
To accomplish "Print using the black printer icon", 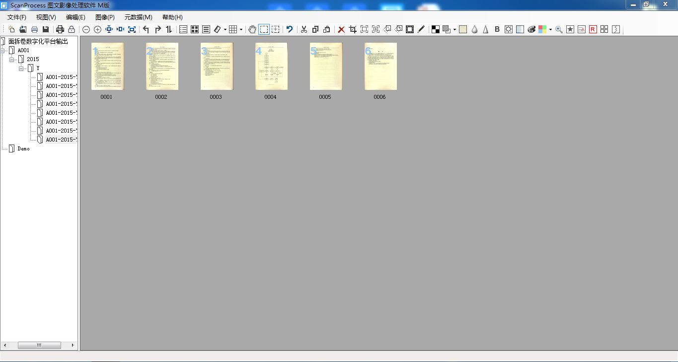I will pos(60,29).
